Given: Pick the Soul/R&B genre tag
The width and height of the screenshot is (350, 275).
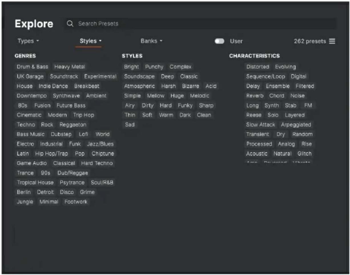Looking at the screenshot, I should point(102,182).
